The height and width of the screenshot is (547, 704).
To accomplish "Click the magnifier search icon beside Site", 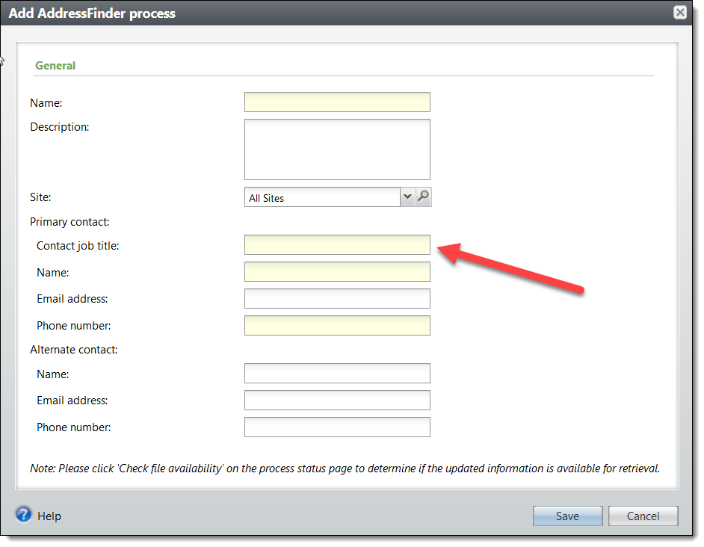I will click(x=424, y=197).
